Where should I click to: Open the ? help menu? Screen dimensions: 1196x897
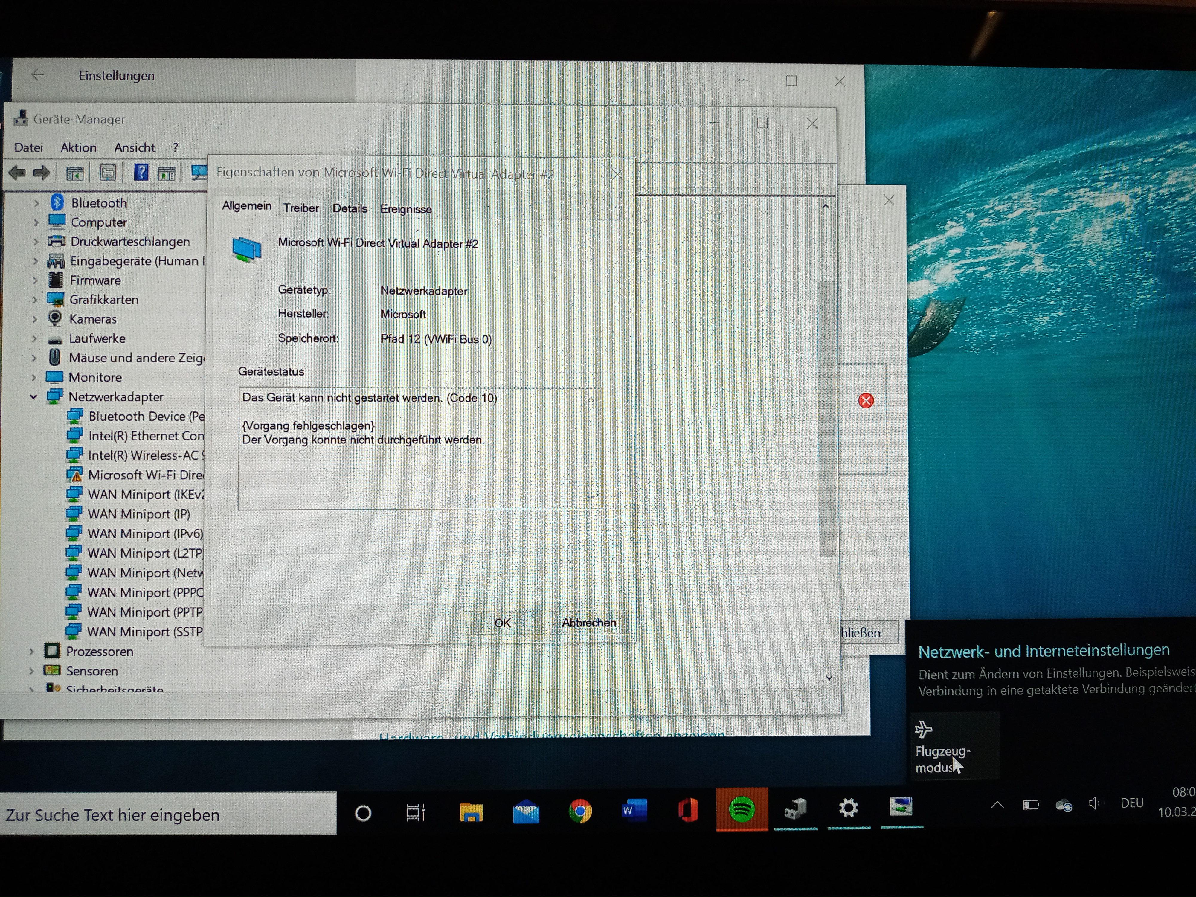click(175, 148)
